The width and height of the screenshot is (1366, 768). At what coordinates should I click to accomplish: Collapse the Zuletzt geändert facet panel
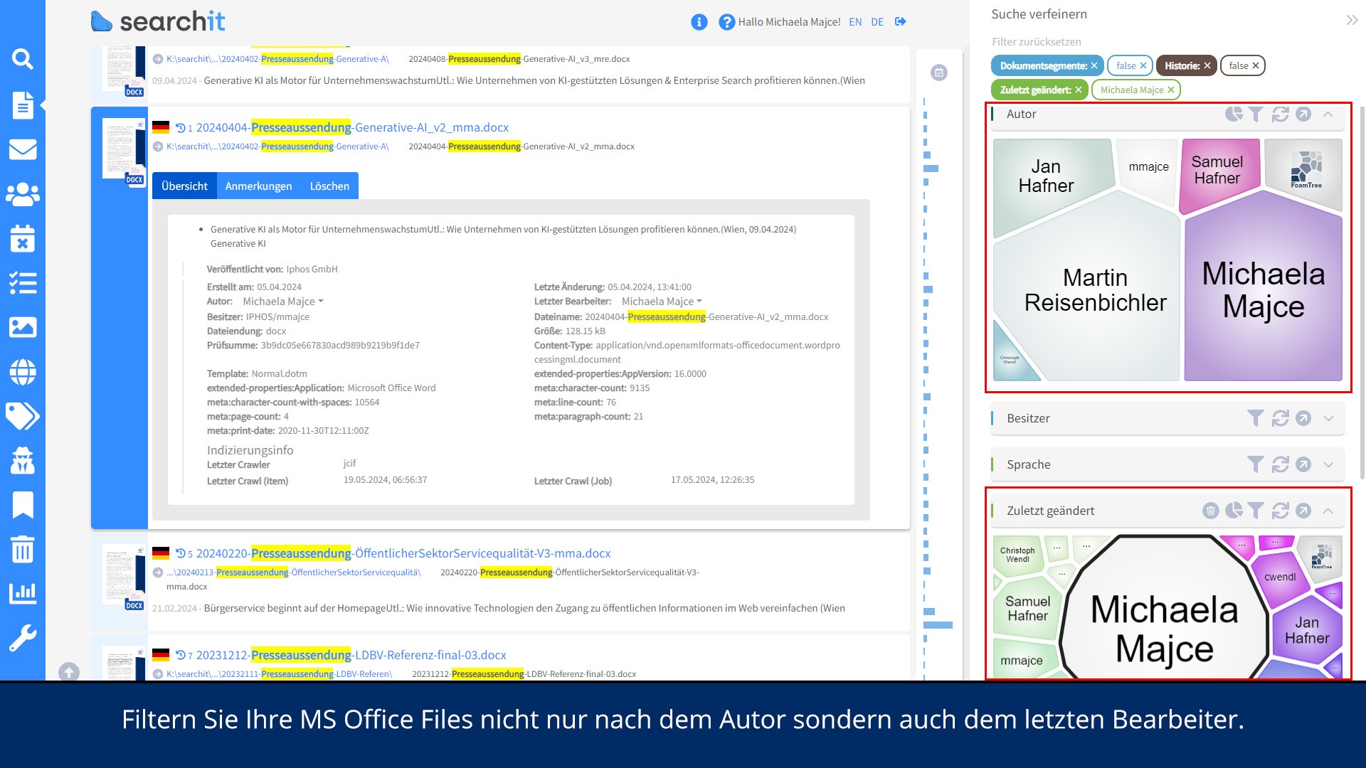pos(1328,511)
